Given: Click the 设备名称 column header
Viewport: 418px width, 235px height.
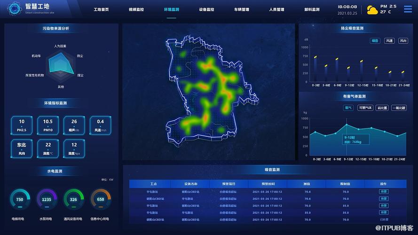Looking at the screenshot, I should pyautogui.click(x=190, y=184).
